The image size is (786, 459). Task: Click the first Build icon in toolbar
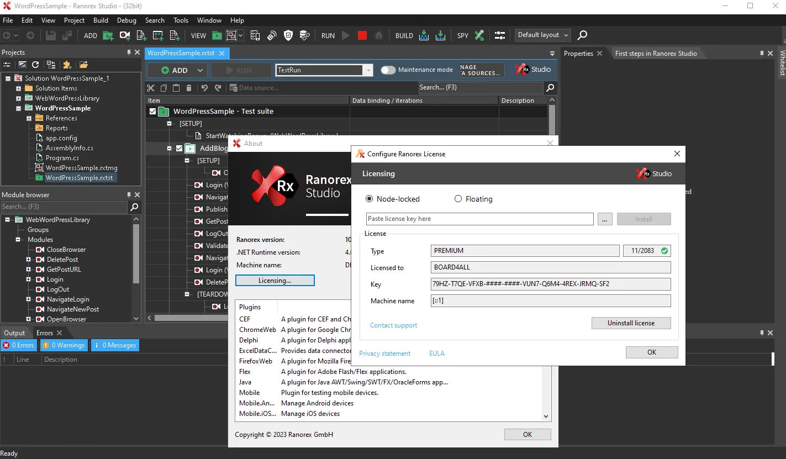(x=424, y=35)
